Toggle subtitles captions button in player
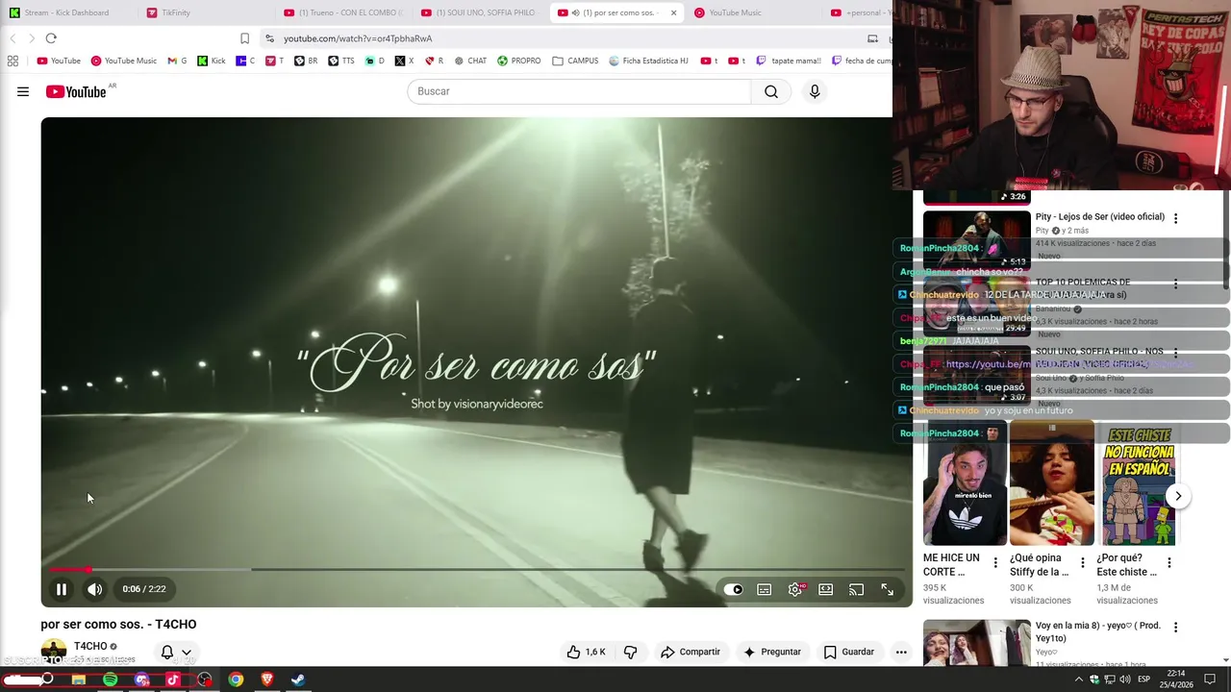The height and width of the screenshot is (692, 1231). 765,589
